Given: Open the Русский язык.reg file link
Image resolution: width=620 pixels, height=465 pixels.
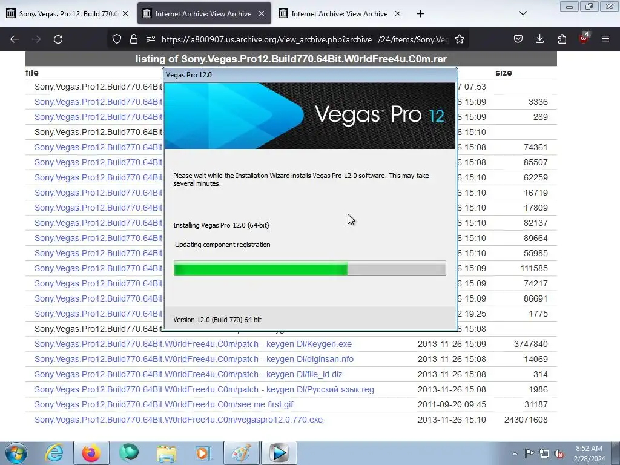Looking at the screenshot, I should click(x=204, y=389).
